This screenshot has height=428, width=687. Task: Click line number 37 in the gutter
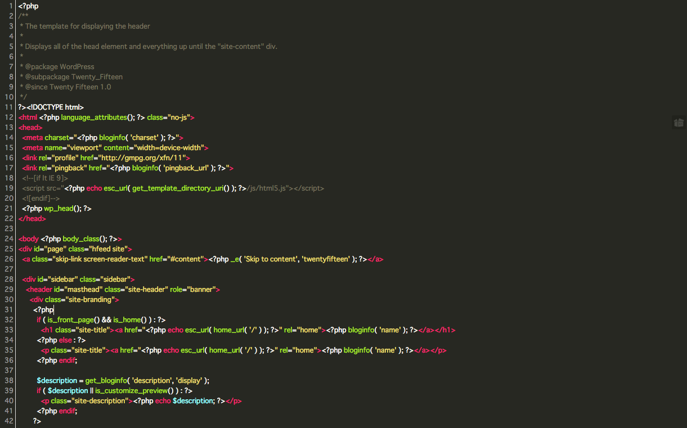pos(8,370)
